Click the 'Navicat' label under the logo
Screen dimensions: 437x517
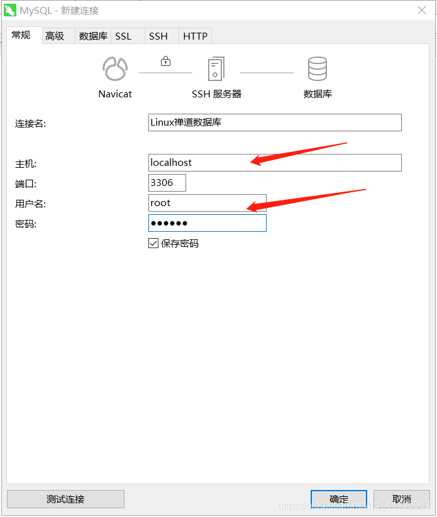pos(115,94)
